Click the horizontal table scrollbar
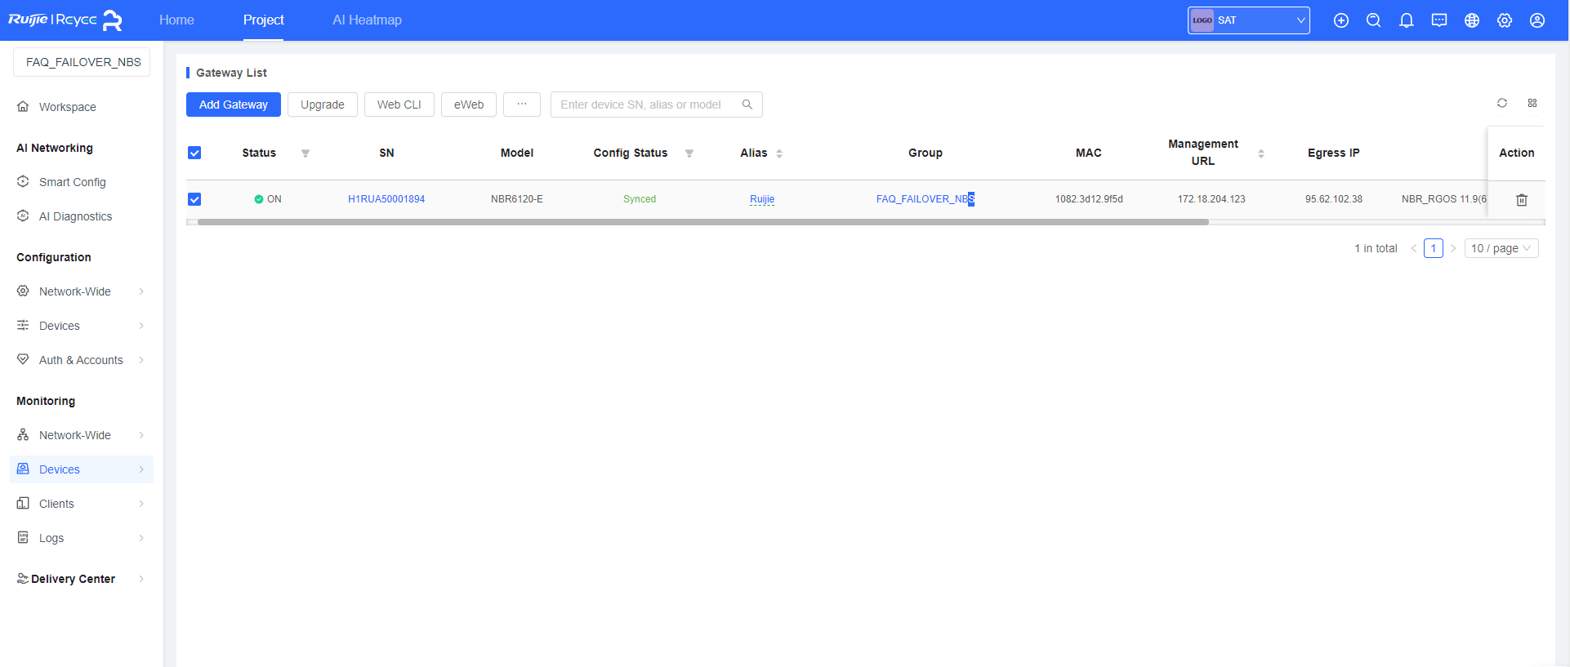The height and width of the screenshot is (667, 1570). tap(702, 222)
